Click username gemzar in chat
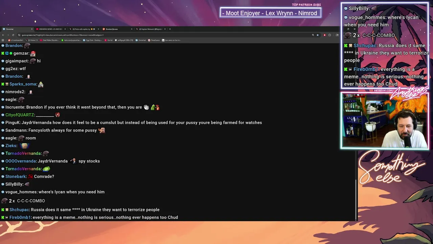The width and height of the screenshot is (433, 244). pyautogui.click(x=21, y=53)
